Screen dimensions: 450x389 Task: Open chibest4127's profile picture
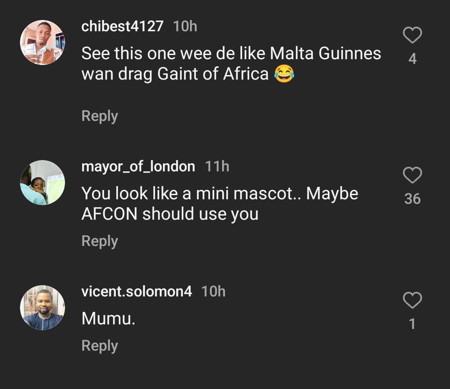[42, 43]
